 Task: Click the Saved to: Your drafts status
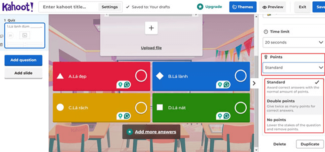[x=148, y=7]
